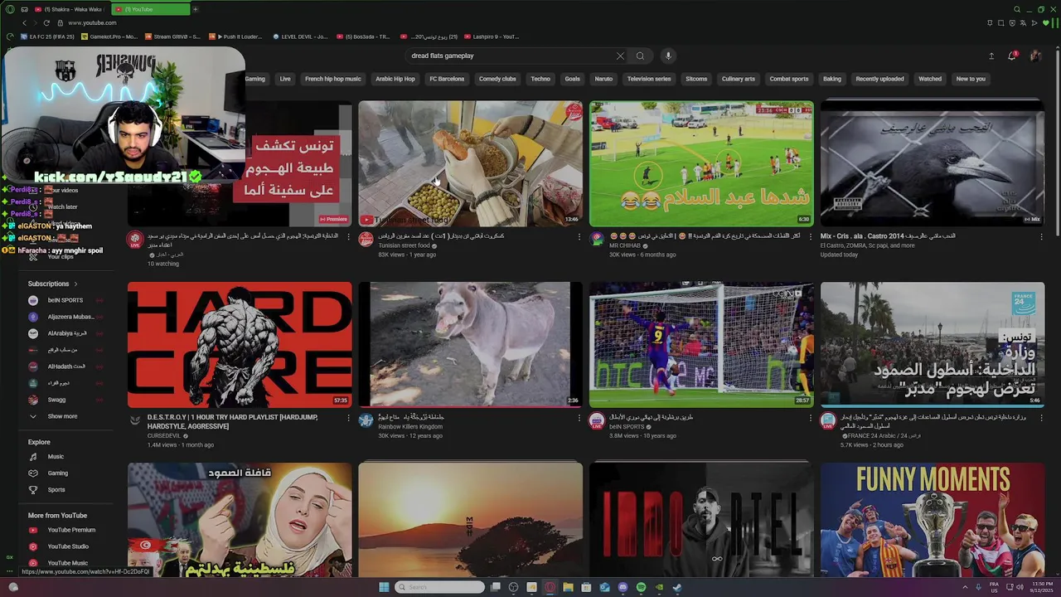Click the CURSEDEVIL channel name
Viewport: 1061px width, 597px height.
click(164, 435)
